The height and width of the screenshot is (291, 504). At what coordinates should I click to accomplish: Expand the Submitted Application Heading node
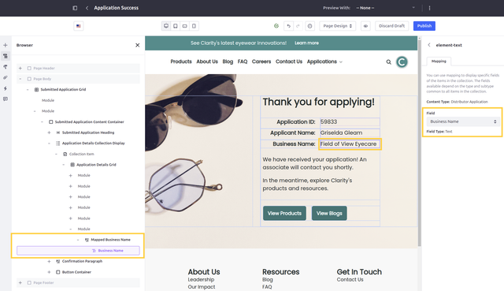(49, 132)
